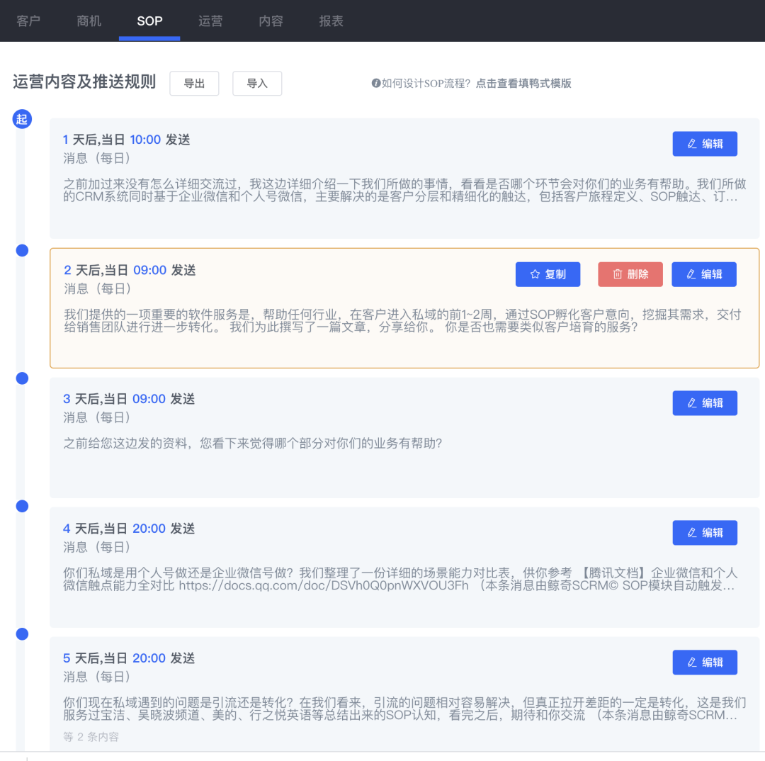Viewport: 765px width, 761px height.
Task: Switch to the 报表 tab
Action: point(331,21)
